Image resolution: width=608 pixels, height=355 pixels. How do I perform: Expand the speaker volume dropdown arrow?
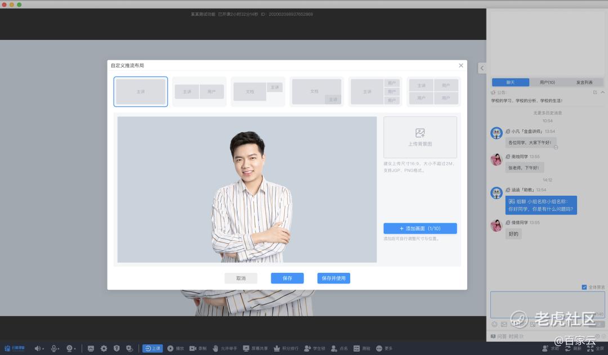click(43, 349)
